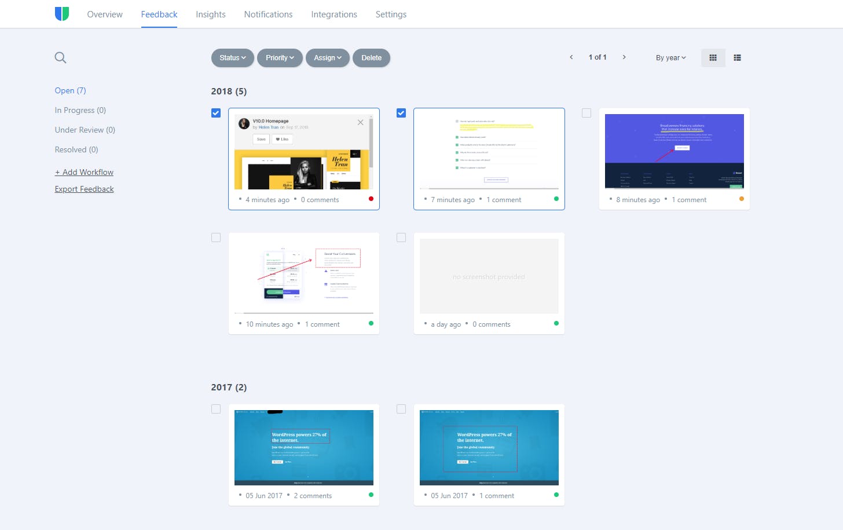This screenshot has height=530, width=843.
Task: Open WordPress thumbnail with 2 comments
Action: click(304, 448)
